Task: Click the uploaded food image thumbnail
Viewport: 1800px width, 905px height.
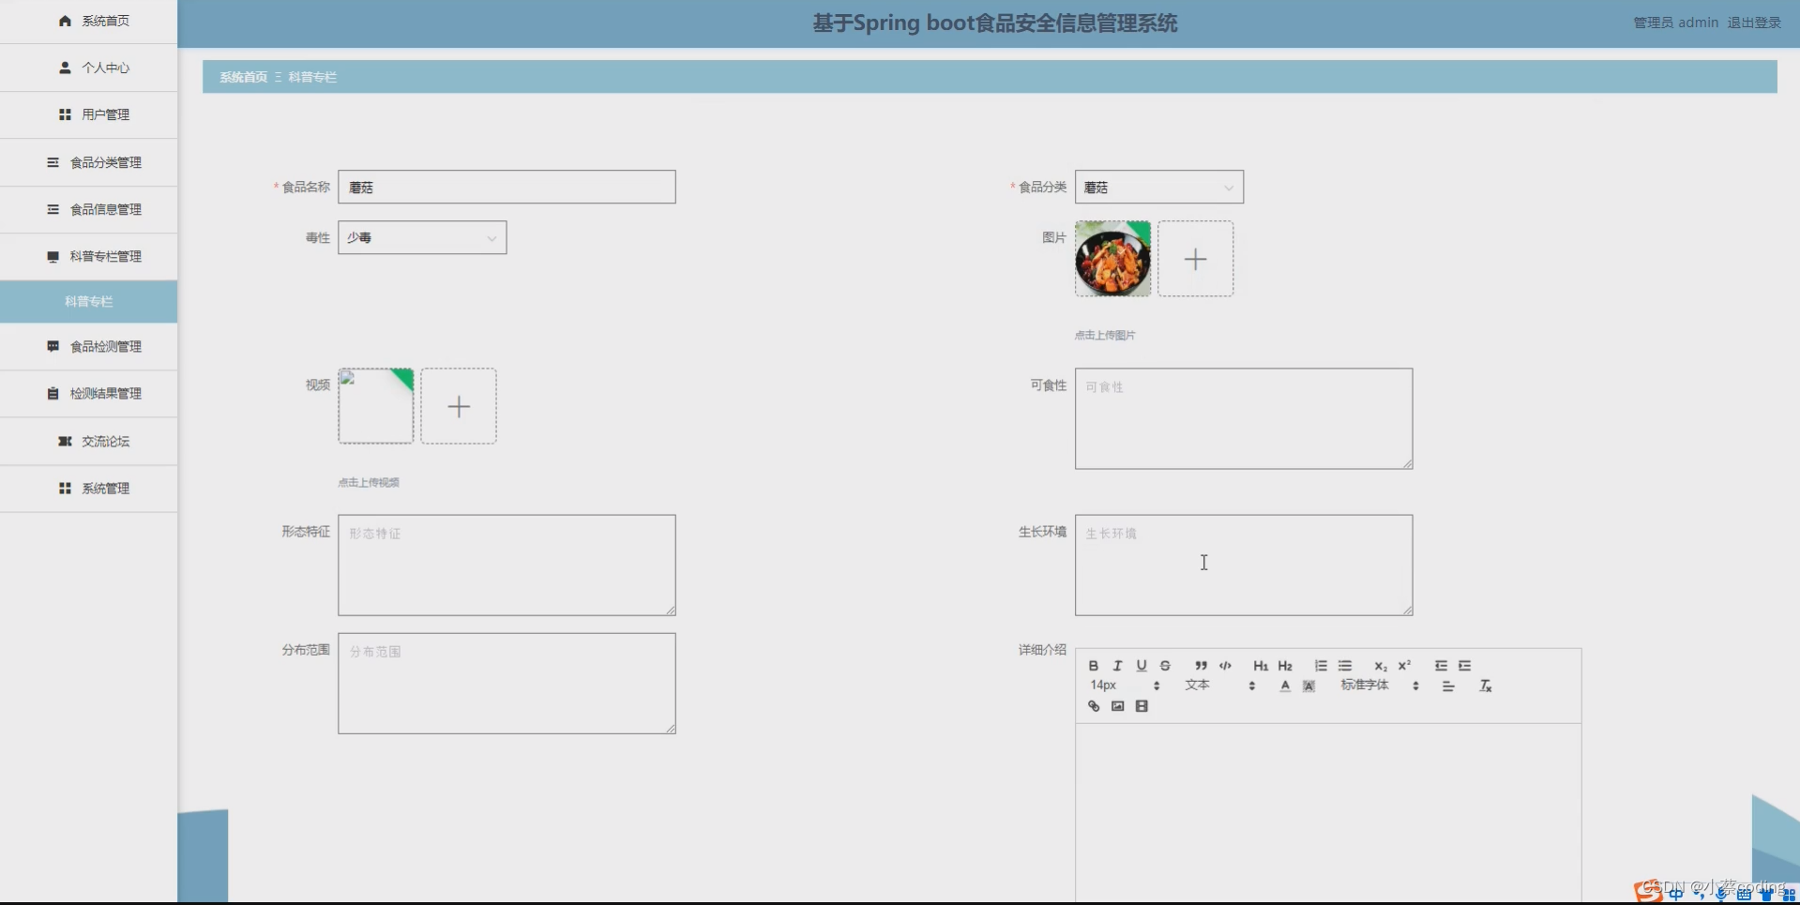Action: pyautogui.click(x=1112, y=259)
